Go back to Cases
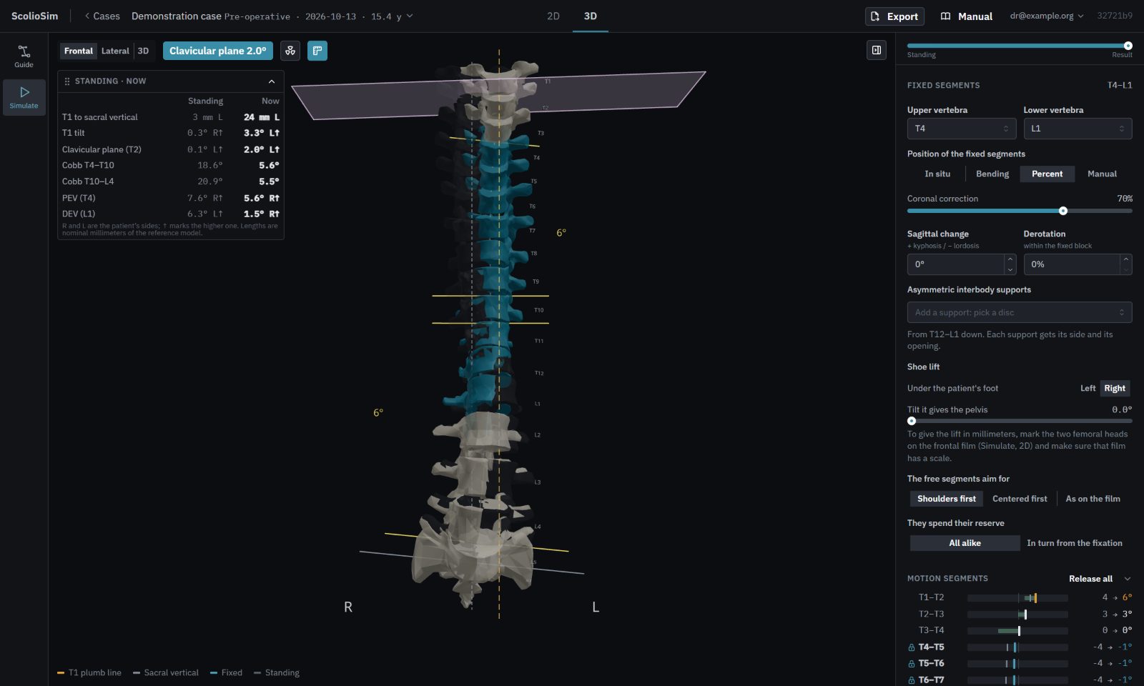The width and height of the screenshot is (1144, 686). pyautogui.click(x=102, y=16)
